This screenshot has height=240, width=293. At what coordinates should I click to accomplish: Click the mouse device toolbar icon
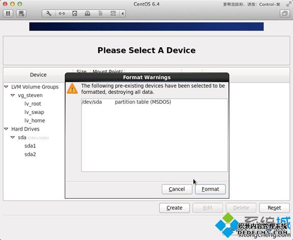click(100, 13)
